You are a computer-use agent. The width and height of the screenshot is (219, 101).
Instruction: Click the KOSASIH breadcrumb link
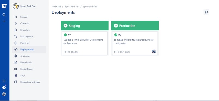coord(56,6)
